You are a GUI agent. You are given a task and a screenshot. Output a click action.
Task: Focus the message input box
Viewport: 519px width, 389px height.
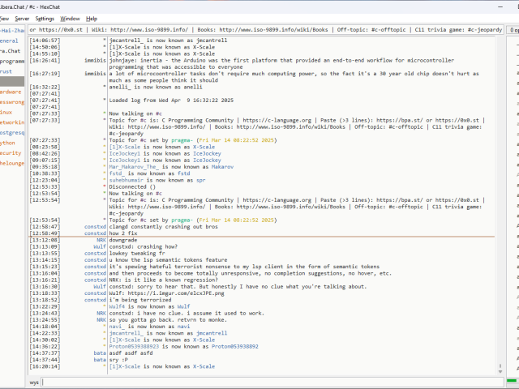(x=268, y=382)
